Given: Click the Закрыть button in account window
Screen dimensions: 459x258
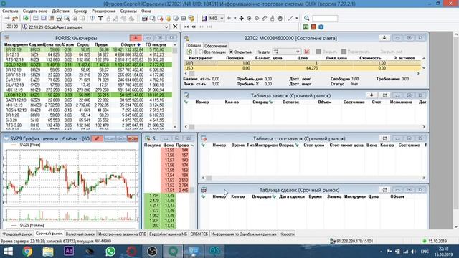Looking at the screenshot, I should tap(326, 52).
